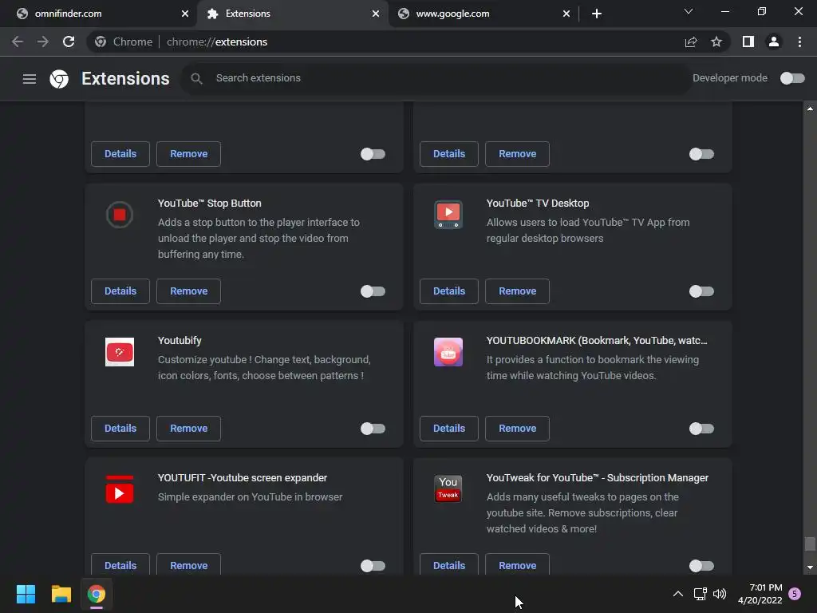Click the Youtubify extension icon
Image resolution: width=817 pixels, height=613 pixels.
pos(120,352)
